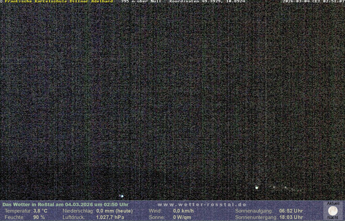Click the Sonne value 0 W/qm
The width and height of the screenshot is (345, 221).
point(182,217)
